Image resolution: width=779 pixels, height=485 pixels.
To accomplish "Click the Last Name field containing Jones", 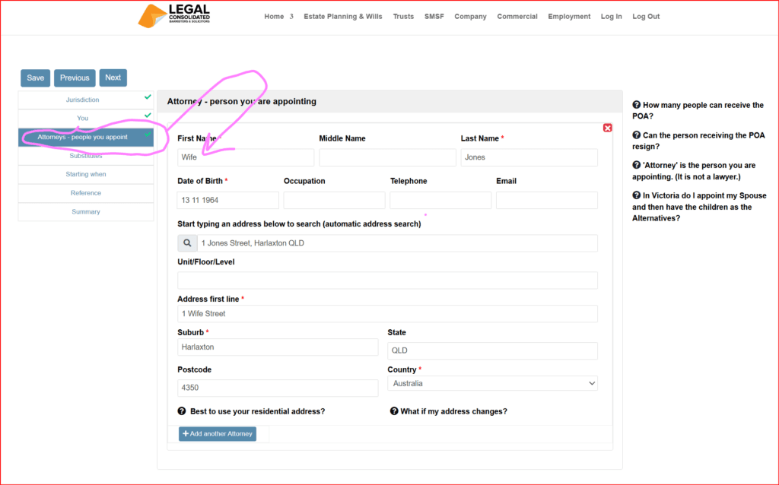I will (x=529, y=157).
